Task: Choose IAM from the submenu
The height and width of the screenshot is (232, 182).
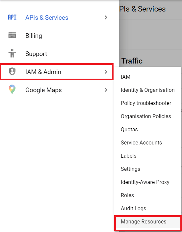Action: coord(125,77)
